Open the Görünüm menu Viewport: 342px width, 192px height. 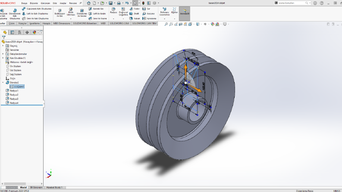[x=45, y=3]
